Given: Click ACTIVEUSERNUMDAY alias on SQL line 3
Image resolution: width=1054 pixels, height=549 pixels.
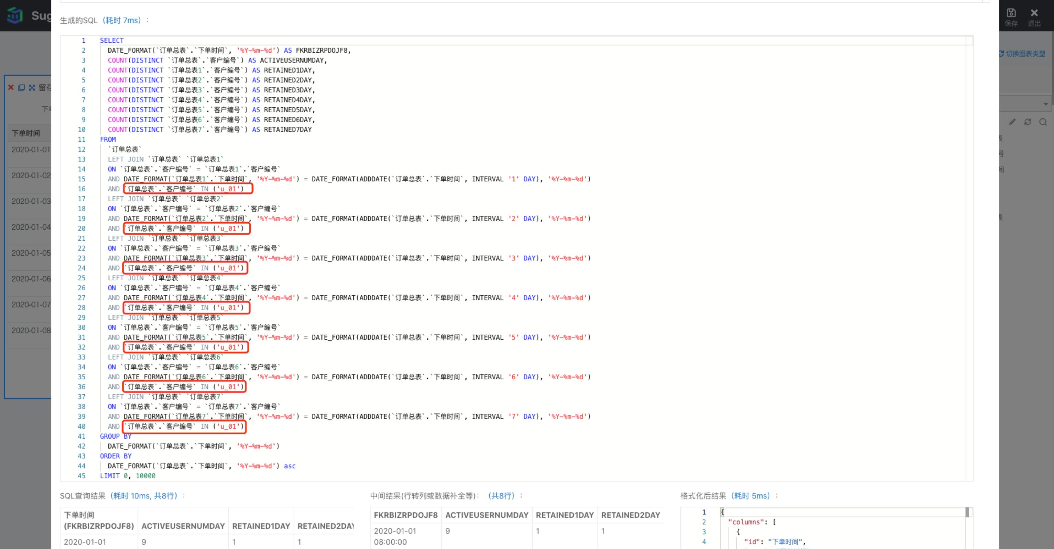Looking at the screenshot, I should tap(292, 60).
